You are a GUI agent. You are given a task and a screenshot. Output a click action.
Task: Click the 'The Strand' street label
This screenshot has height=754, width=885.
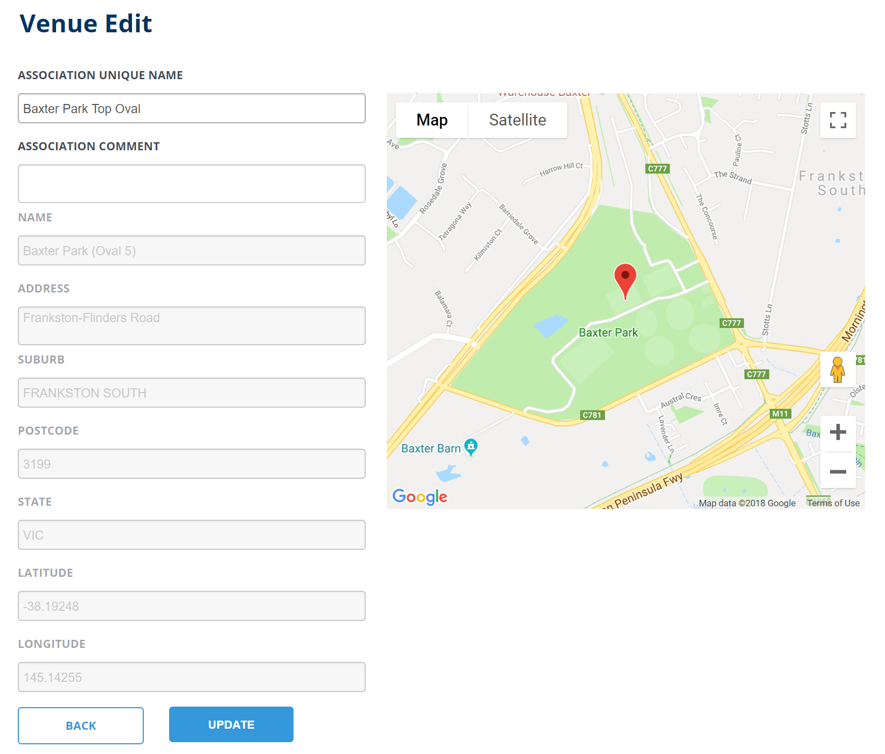click(733, 177)
